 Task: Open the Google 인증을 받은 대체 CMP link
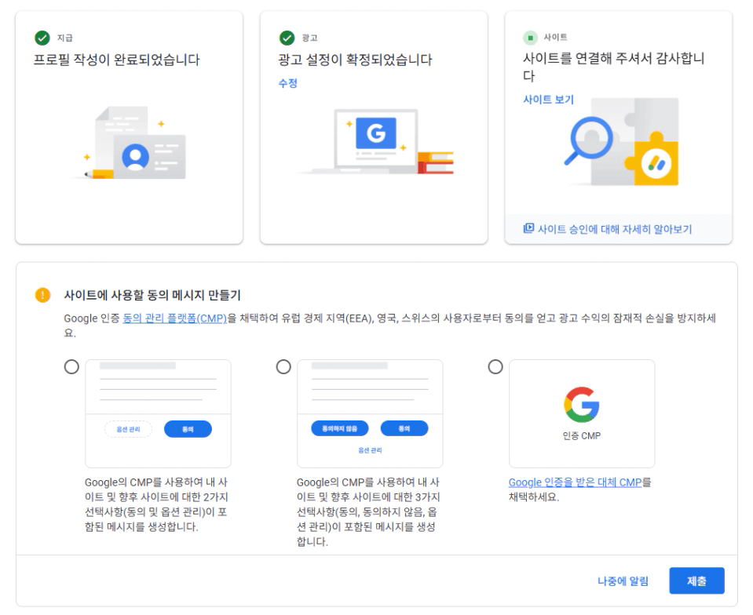(x=575, y=482)
